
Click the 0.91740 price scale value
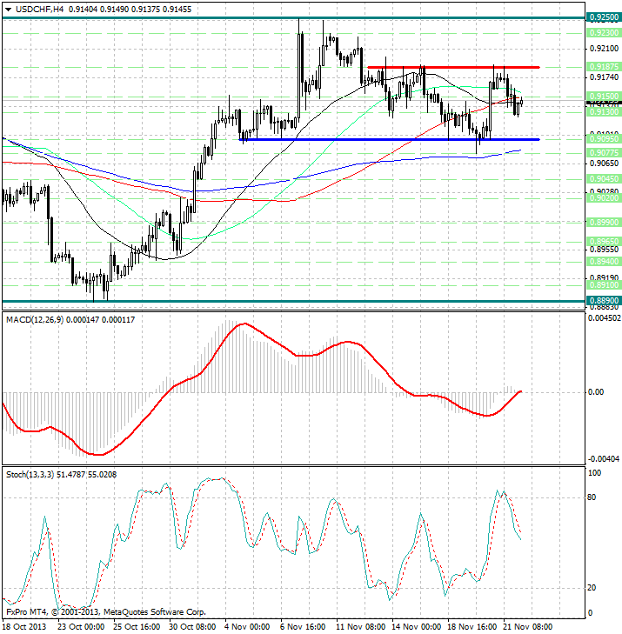(605, 77)
